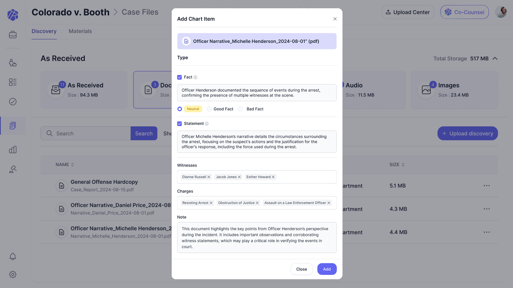Image resolution: width=513 pixels, height=288 pixels.
Task: Click info icon next to Fact
Action: tap(195, 77)
